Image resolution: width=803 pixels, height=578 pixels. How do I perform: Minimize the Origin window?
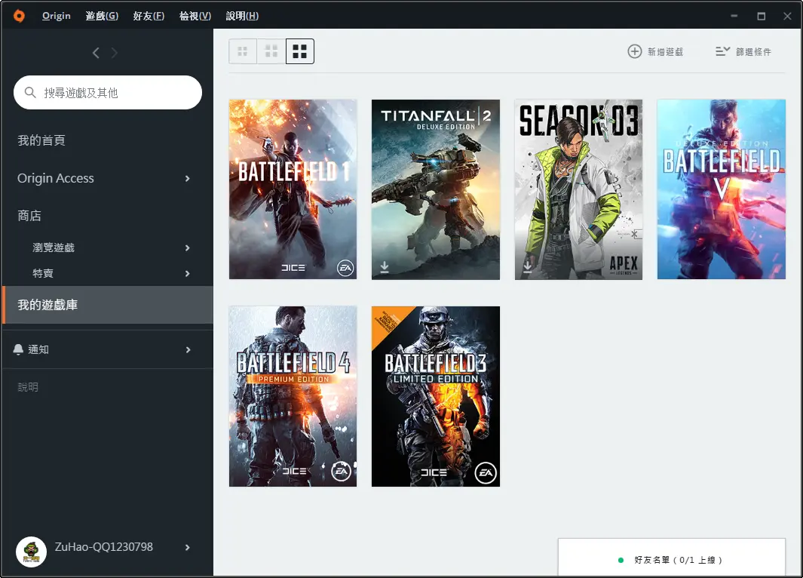pos(734,16)
